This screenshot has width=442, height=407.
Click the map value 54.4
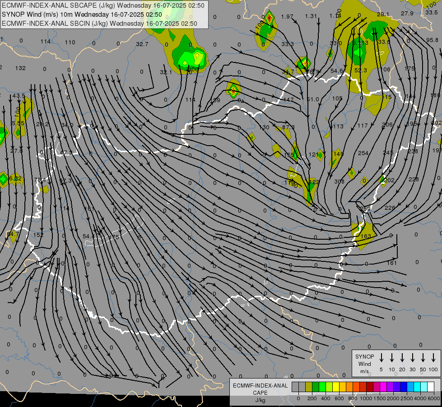(88, 236)
